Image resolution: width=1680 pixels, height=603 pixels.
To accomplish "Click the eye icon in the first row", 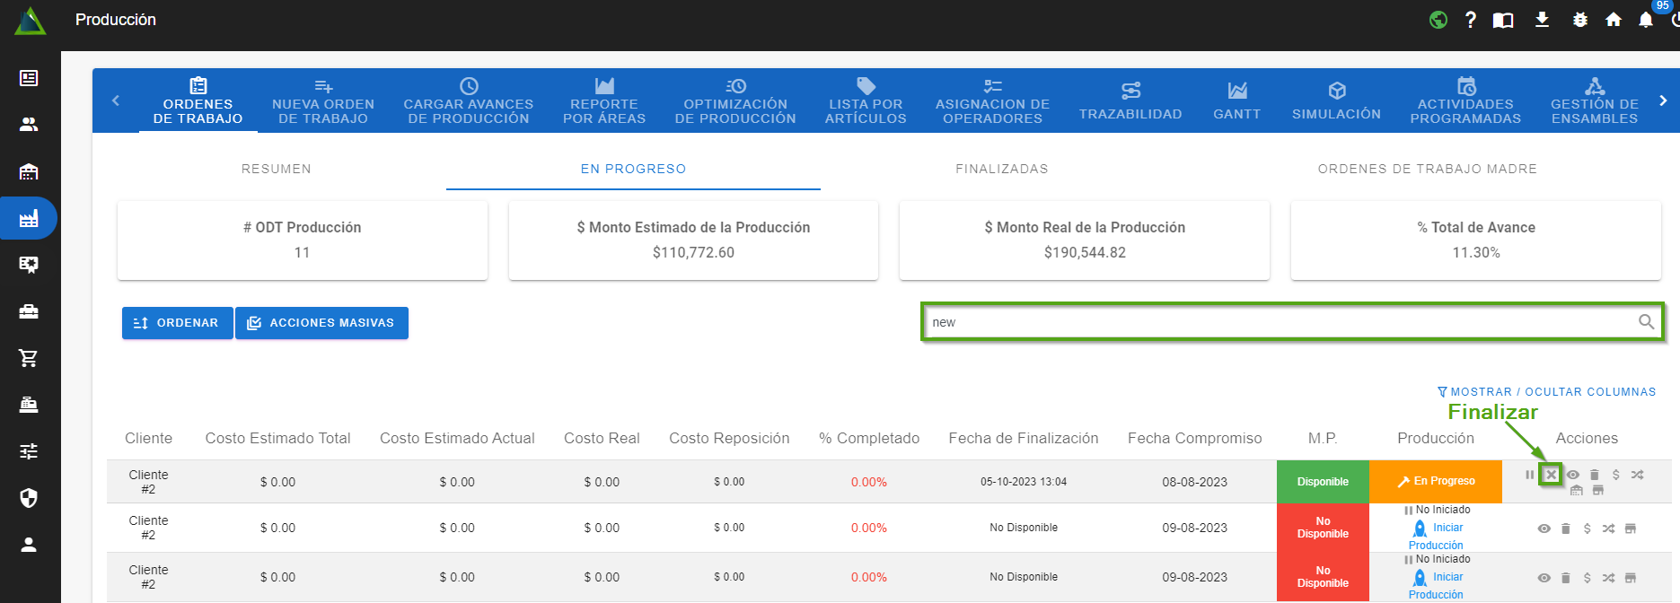I will 1573,475.
